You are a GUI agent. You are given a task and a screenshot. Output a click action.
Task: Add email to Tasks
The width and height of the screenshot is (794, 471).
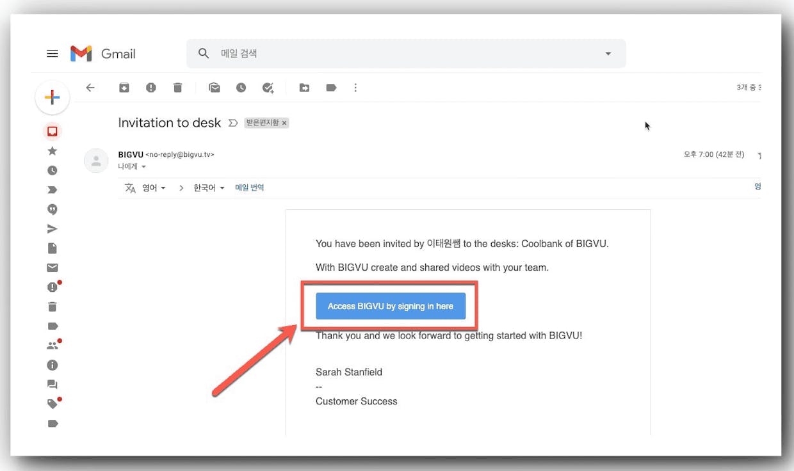pos(268,88)
